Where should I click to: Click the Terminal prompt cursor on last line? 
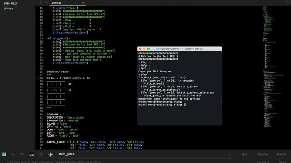[x=185, y=105]
